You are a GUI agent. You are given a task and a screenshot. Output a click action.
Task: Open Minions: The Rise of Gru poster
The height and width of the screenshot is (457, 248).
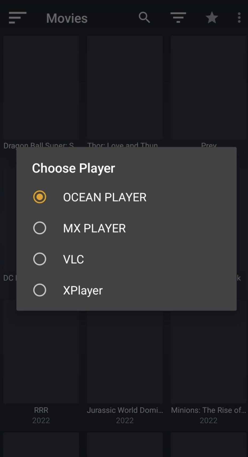tap(208, 355)
